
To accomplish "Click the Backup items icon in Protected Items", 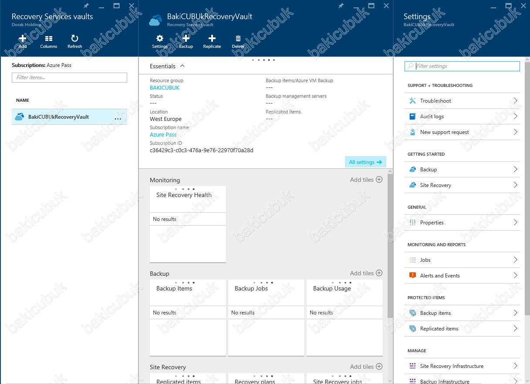I will point(412,313).
